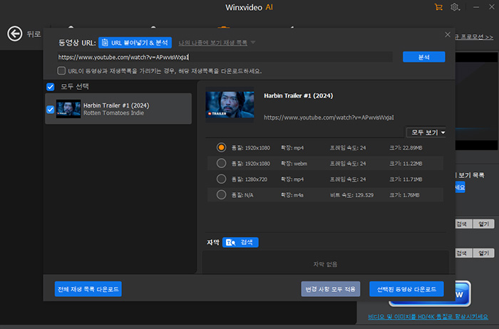The image size is (499, 329).
Task: Open the promotion link at the top right
Action: pos(474,37)
